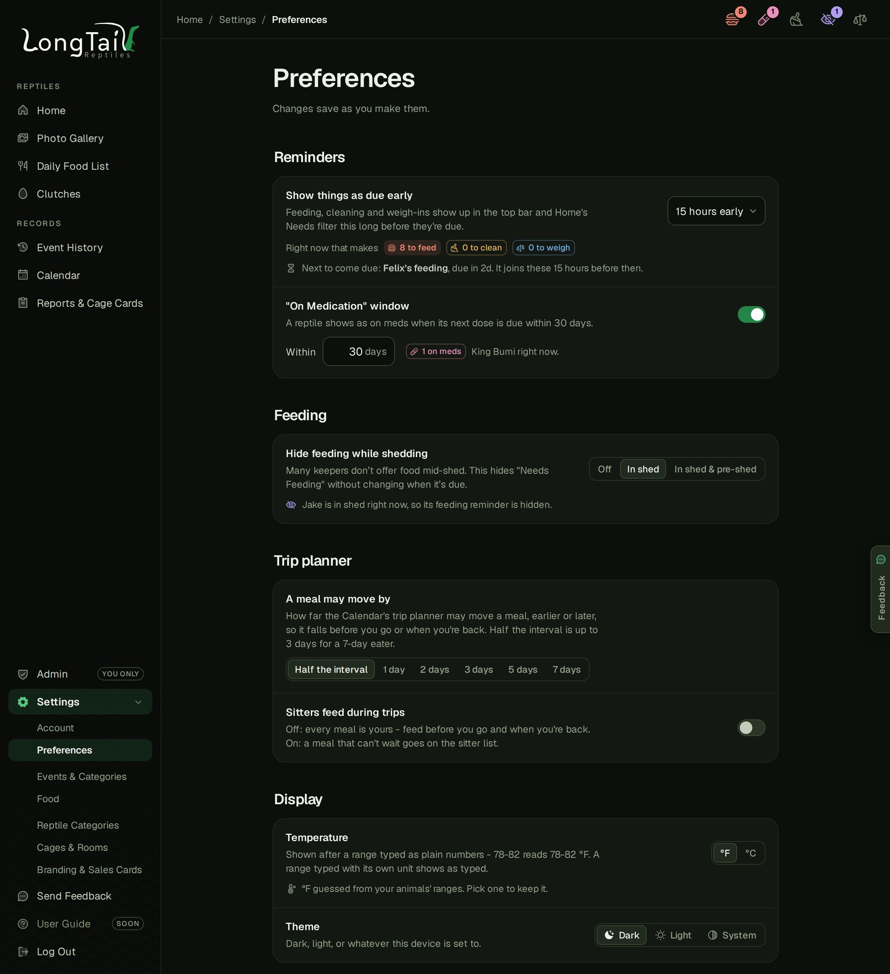This screenshot has height=974, width=890.
Task: Click the hidden-feeding crossed-eye icon in top bar
Action: click(x=828, y=19)
